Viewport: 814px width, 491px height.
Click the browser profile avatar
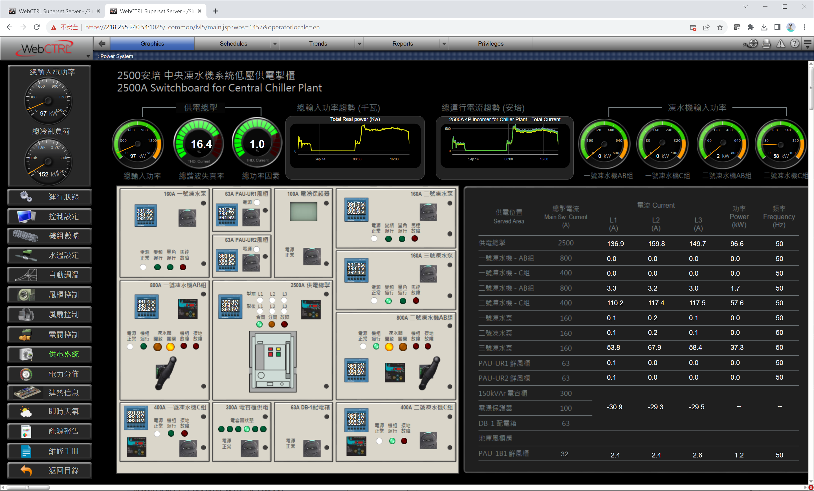(x=791, y=27)
